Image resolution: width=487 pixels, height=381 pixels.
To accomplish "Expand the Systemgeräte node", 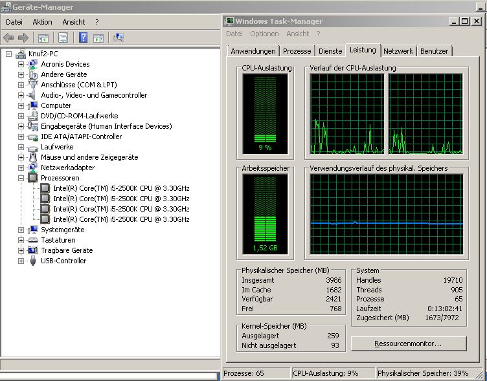I will point(21,230).
